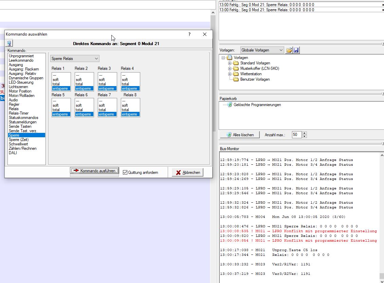The image size is (384, 283).
Task: Click the open templates folder icon
Action: tap(289, 50)
